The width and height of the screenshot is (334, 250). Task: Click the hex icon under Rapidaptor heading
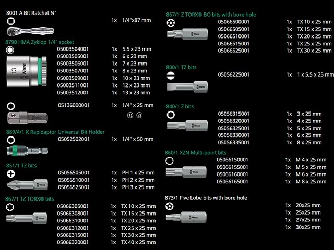(11, 140)
